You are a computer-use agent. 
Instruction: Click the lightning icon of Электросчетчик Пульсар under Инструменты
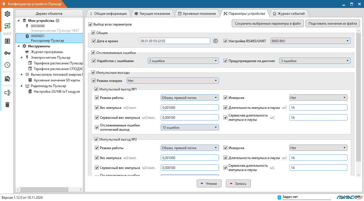(x=27, y=58)
